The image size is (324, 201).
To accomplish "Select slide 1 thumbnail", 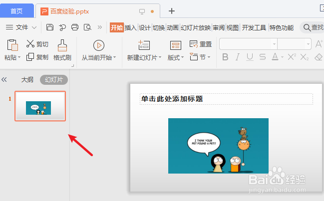I will pos(40,106).
